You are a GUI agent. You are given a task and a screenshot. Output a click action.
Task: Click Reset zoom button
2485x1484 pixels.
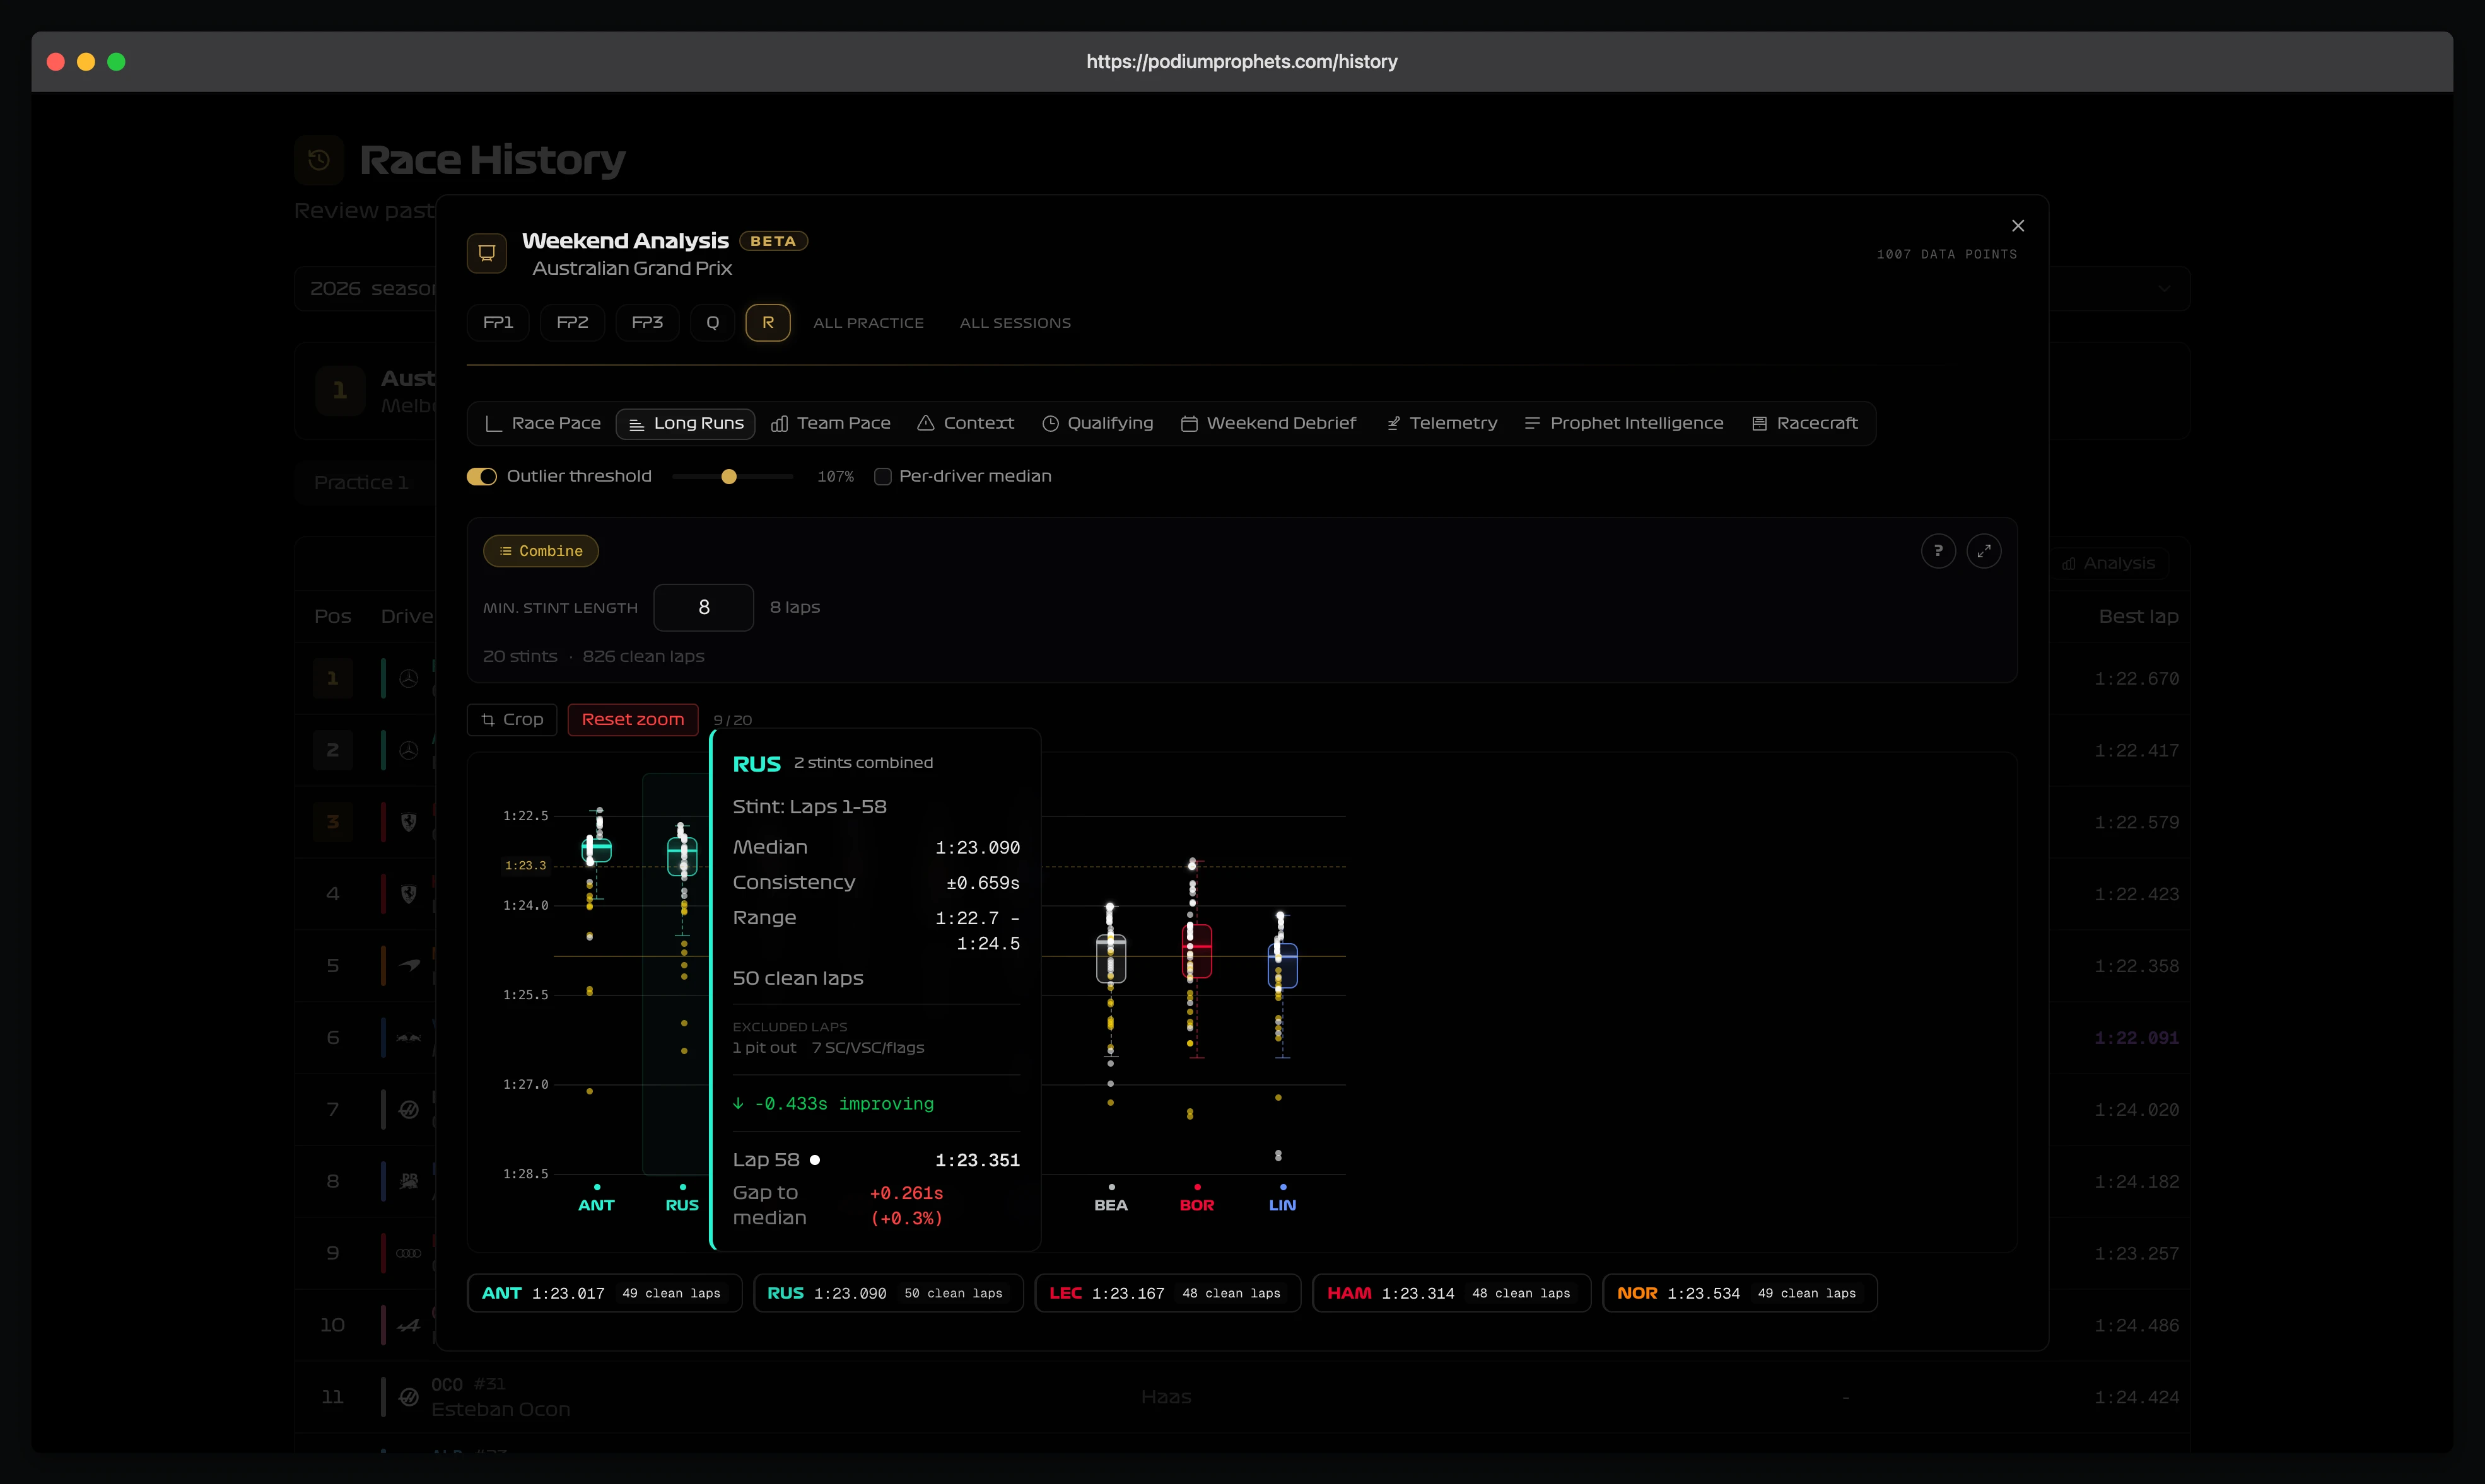632,719
